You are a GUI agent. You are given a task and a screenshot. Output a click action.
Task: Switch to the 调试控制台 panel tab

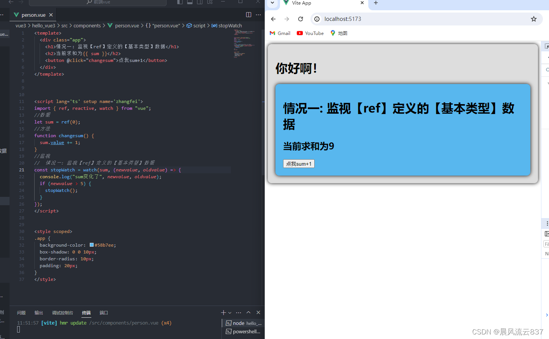tap(62, 313)
